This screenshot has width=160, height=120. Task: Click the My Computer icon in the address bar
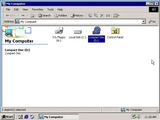click(18, 21)
